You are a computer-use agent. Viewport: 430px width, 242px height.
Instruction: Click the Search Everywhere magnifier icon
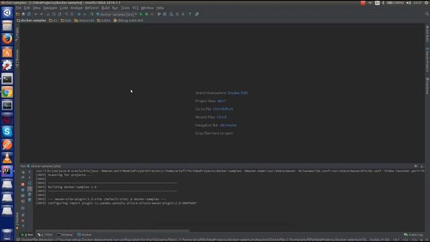(x=427, y=13)
